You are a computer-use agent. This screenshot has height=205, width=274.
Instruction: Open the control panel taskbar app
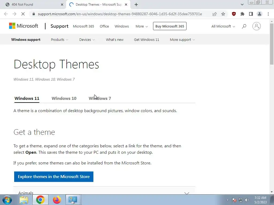click(x=73, y=200)
